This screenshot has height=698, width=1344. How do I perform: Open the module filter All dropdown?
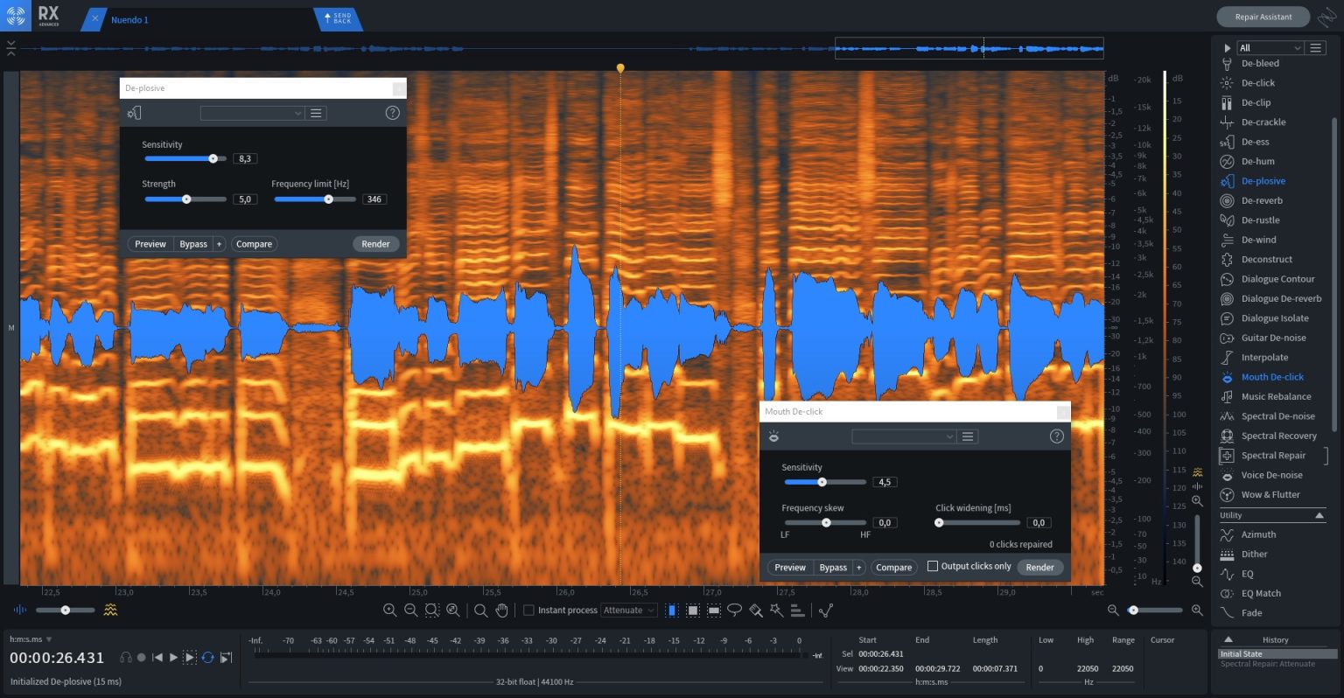[x=1270, y=47]
